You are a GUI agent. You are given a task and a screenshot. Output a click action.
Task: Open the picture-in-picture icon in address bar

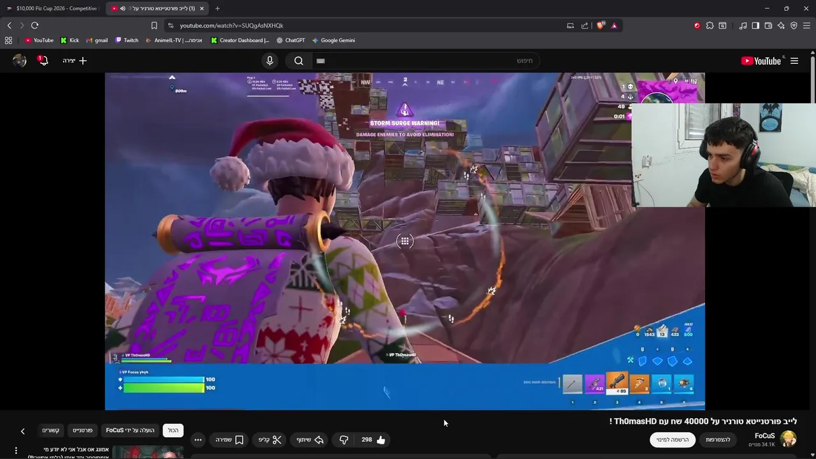[571, 25]
